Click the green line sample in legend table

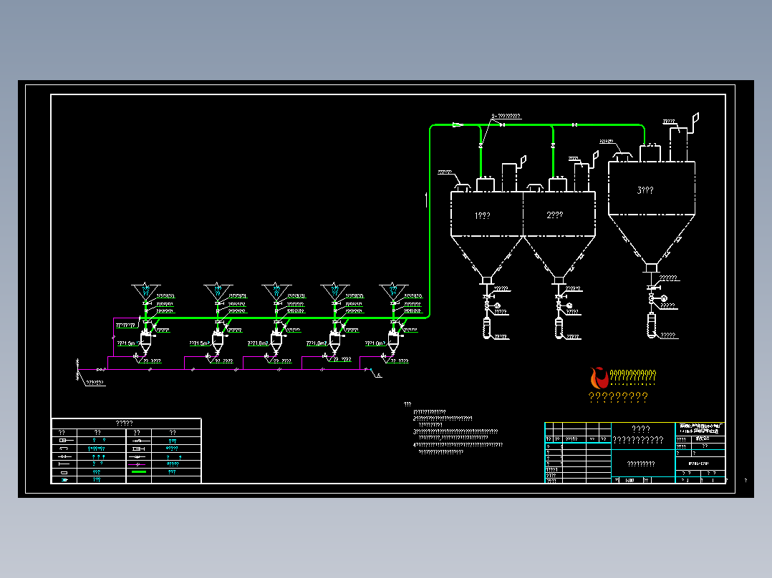click(x=139, y=471)
